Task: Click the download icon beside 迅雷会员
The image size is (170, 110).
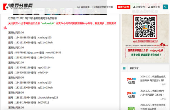Action: (134, 7)
